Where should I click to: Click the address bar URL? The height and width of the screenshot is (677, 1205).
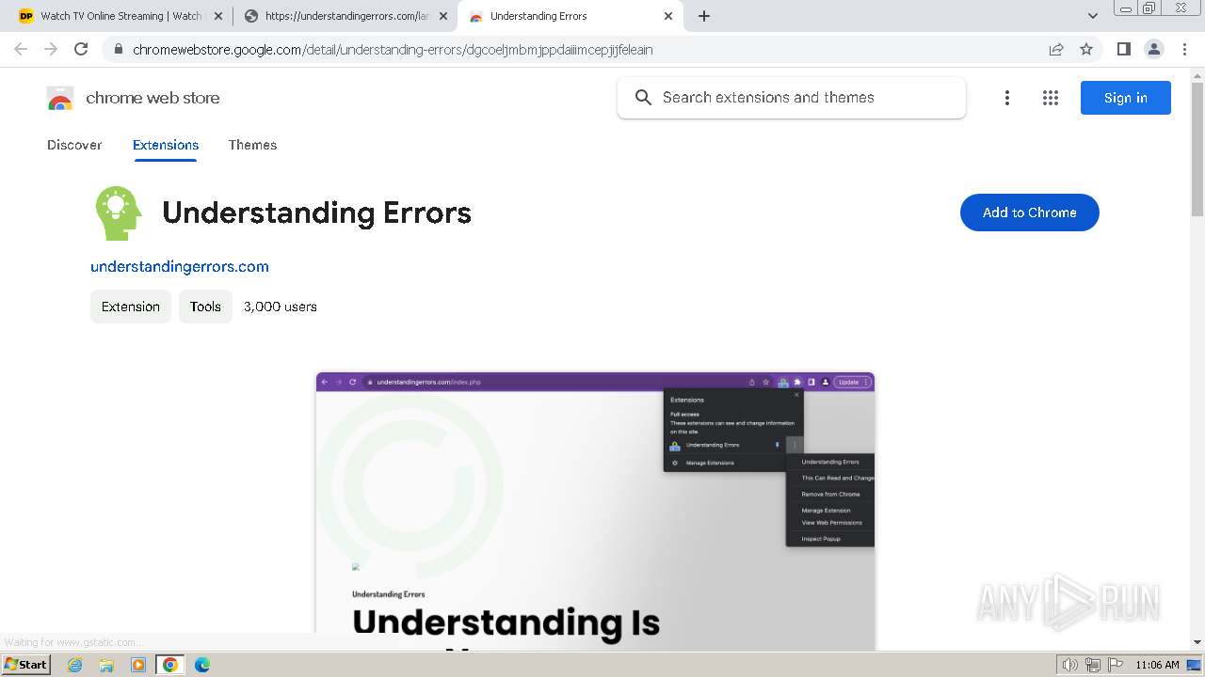pos(393,49)
